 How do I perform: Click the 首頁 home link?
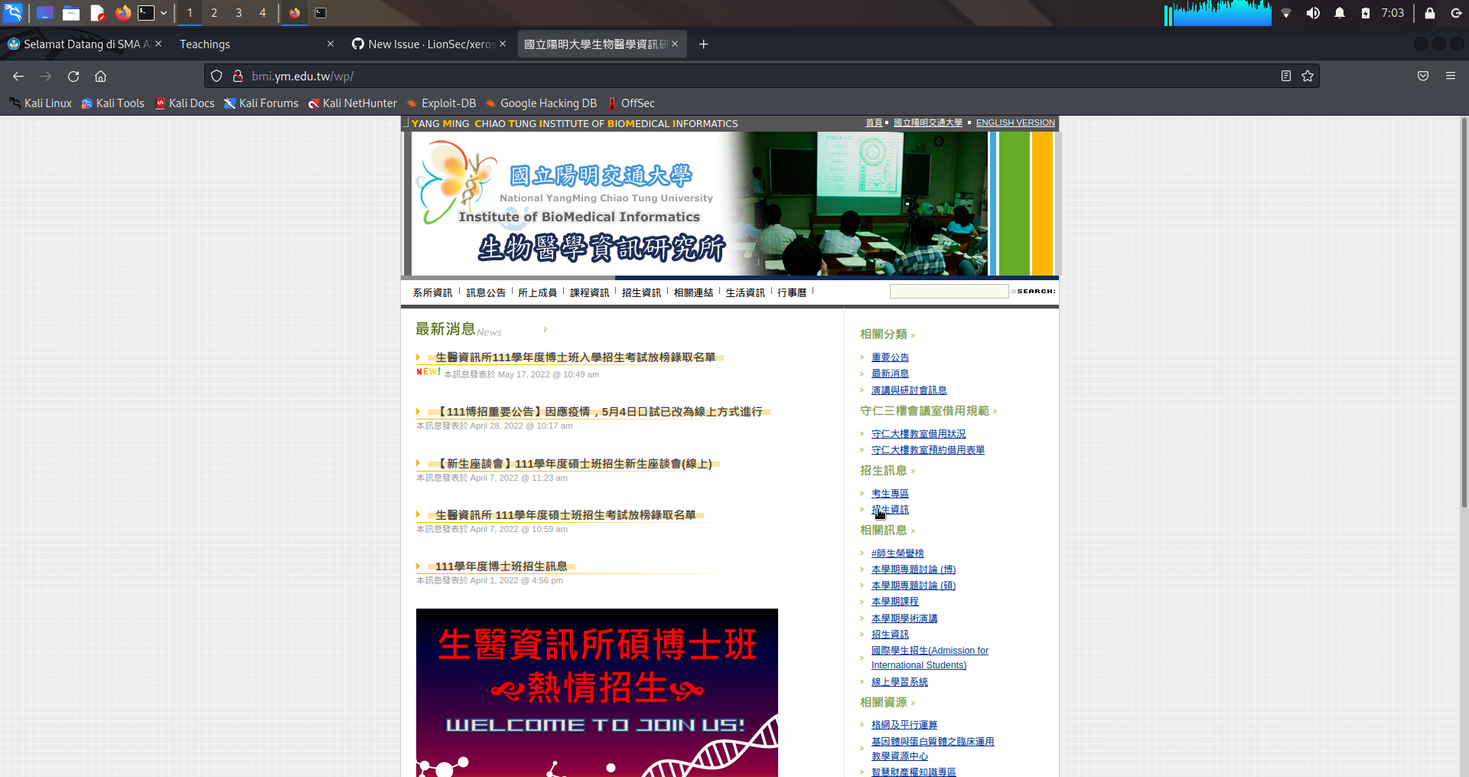tap(874, 123)
